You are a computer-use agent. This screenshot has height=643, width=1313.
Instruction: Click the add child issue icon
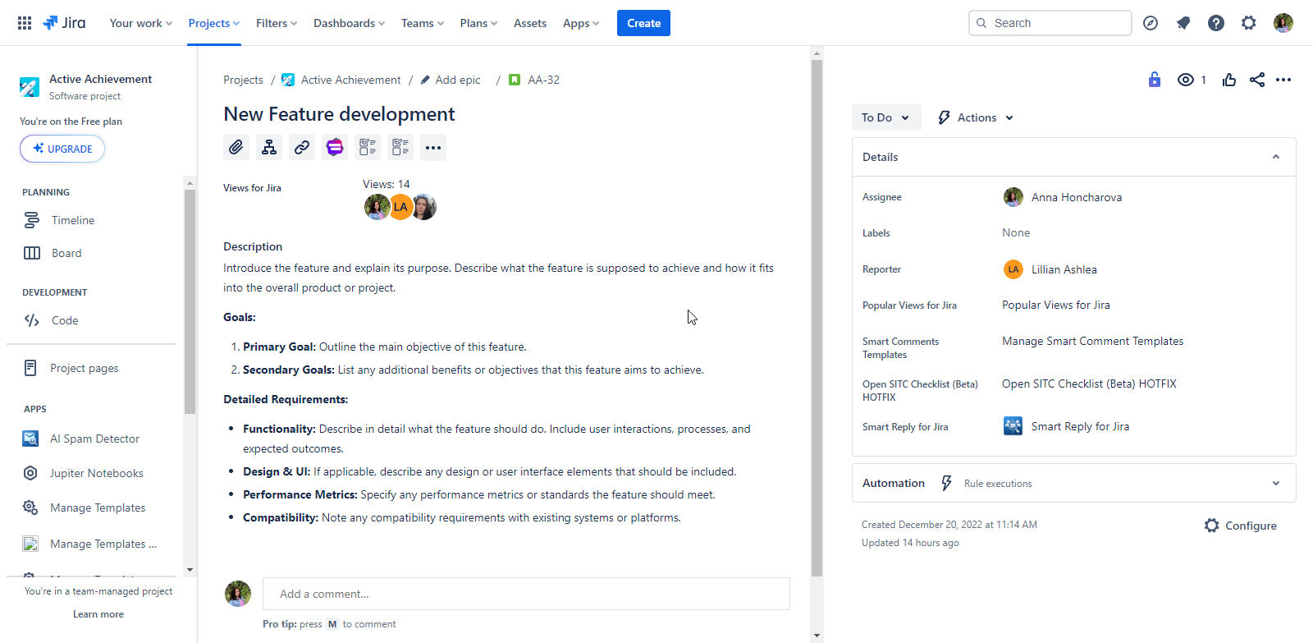[269, 147]
